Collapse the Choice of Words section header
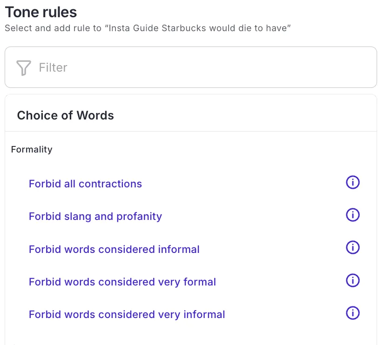 pos(191,115)
